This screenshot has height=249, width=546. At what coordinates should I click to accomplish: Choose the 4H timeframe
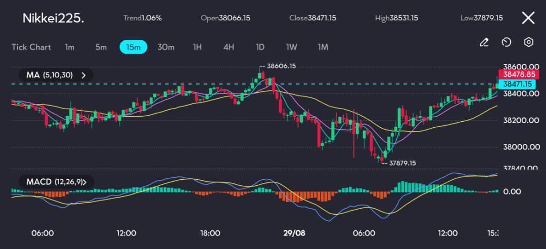point(229,47)
